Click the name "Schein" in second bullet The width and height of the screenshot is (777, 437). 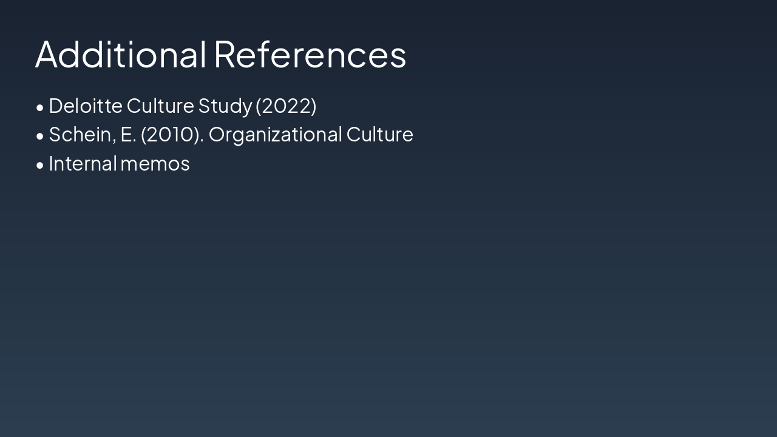pos(81,135)
